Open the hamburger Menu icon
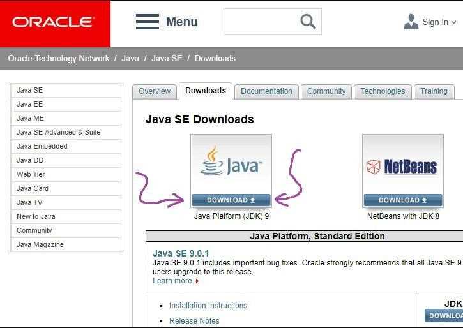 (148, 22)
